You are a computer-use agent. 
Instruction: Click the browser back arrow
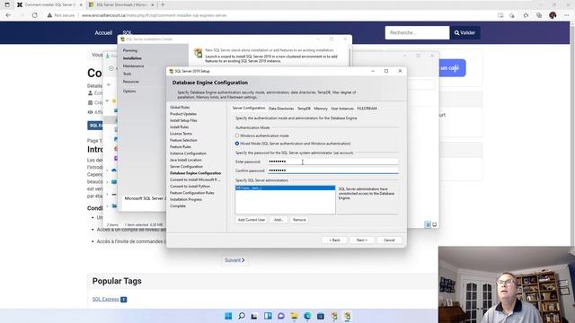[x=8, y=15]
